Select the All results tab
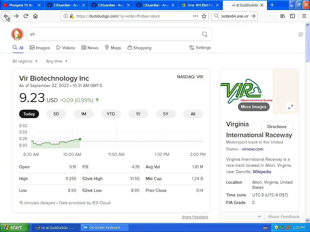The width and height of the screenshot is (310, 232). click(18, 48)
